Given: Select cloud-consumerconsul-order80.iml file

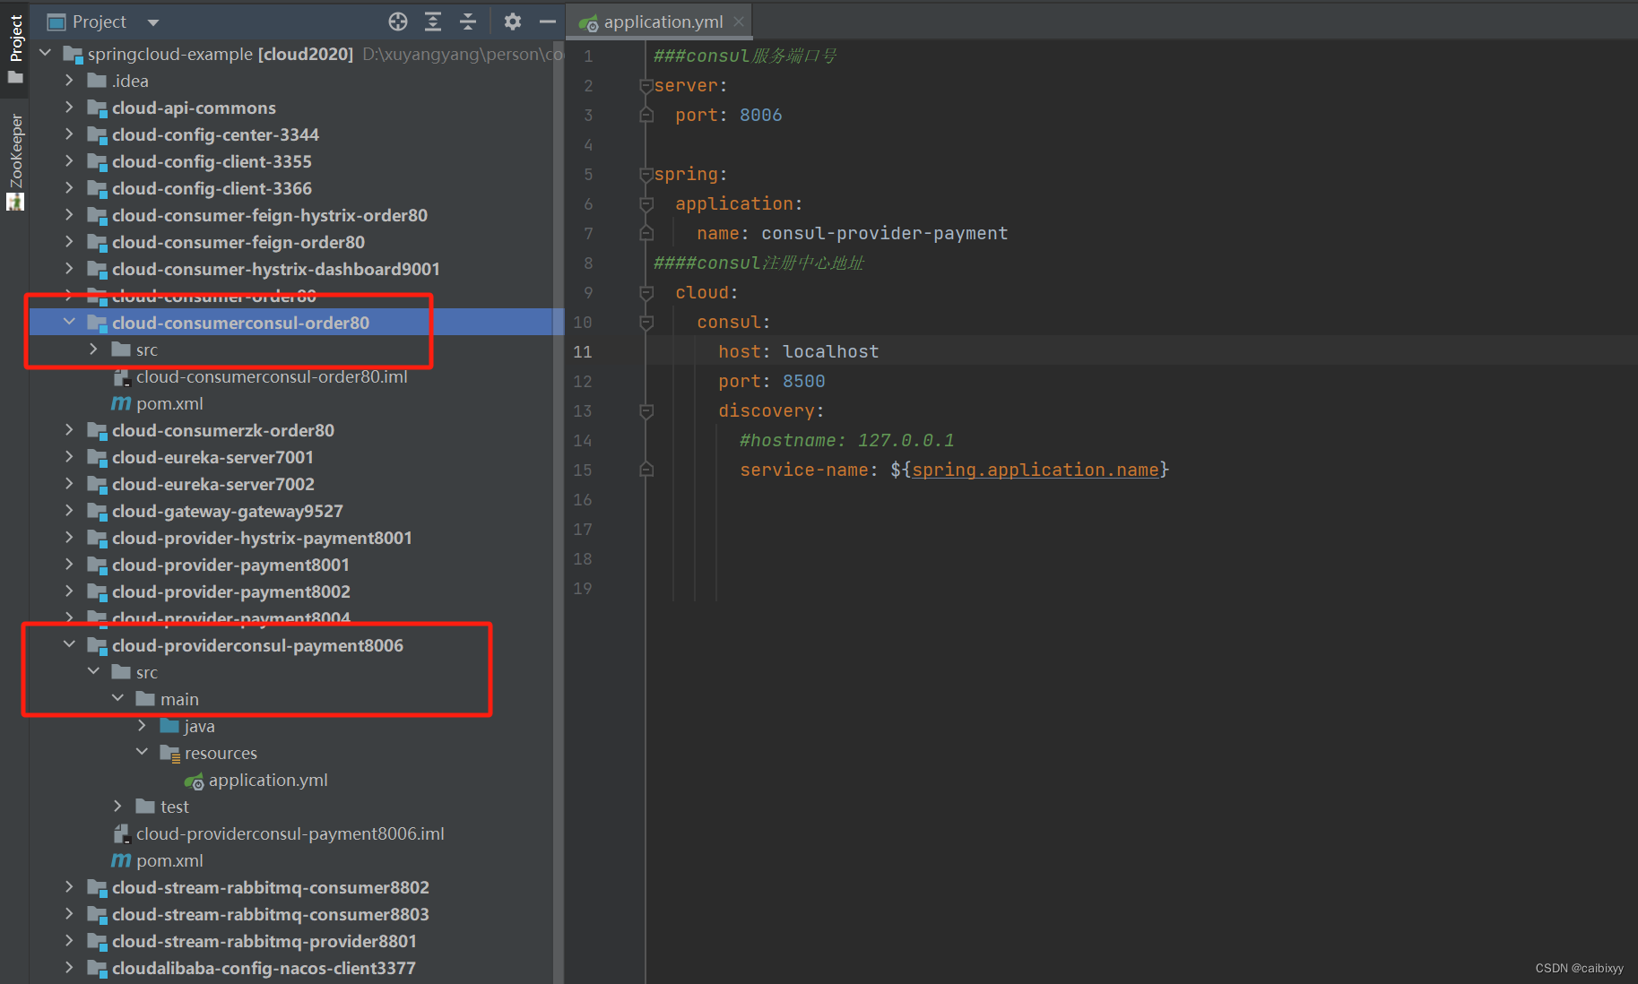Looking at the screenshot, I should click(x=272, y=376).
